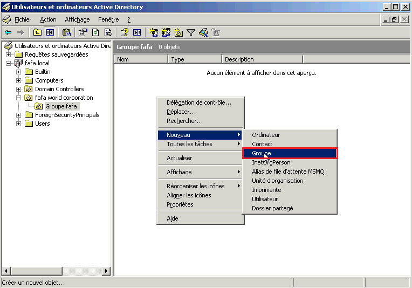Click the Create new organizational unit icon
412x288 pixels.
point(178,32)
